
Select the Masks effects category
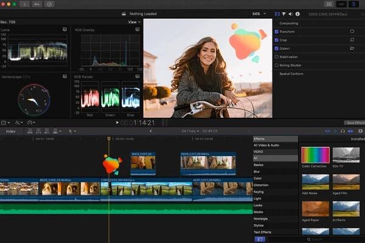click(276, 212)
